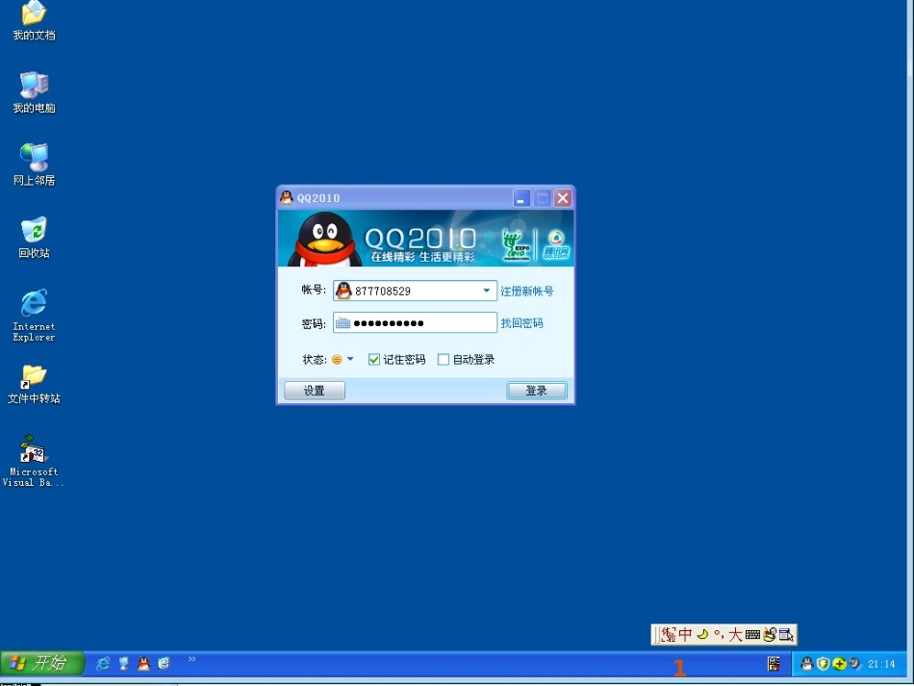The height and width of the screenshot is (686, 914).
Task: Toggle IME punctuation mode button
Action: tap(719, 634)
